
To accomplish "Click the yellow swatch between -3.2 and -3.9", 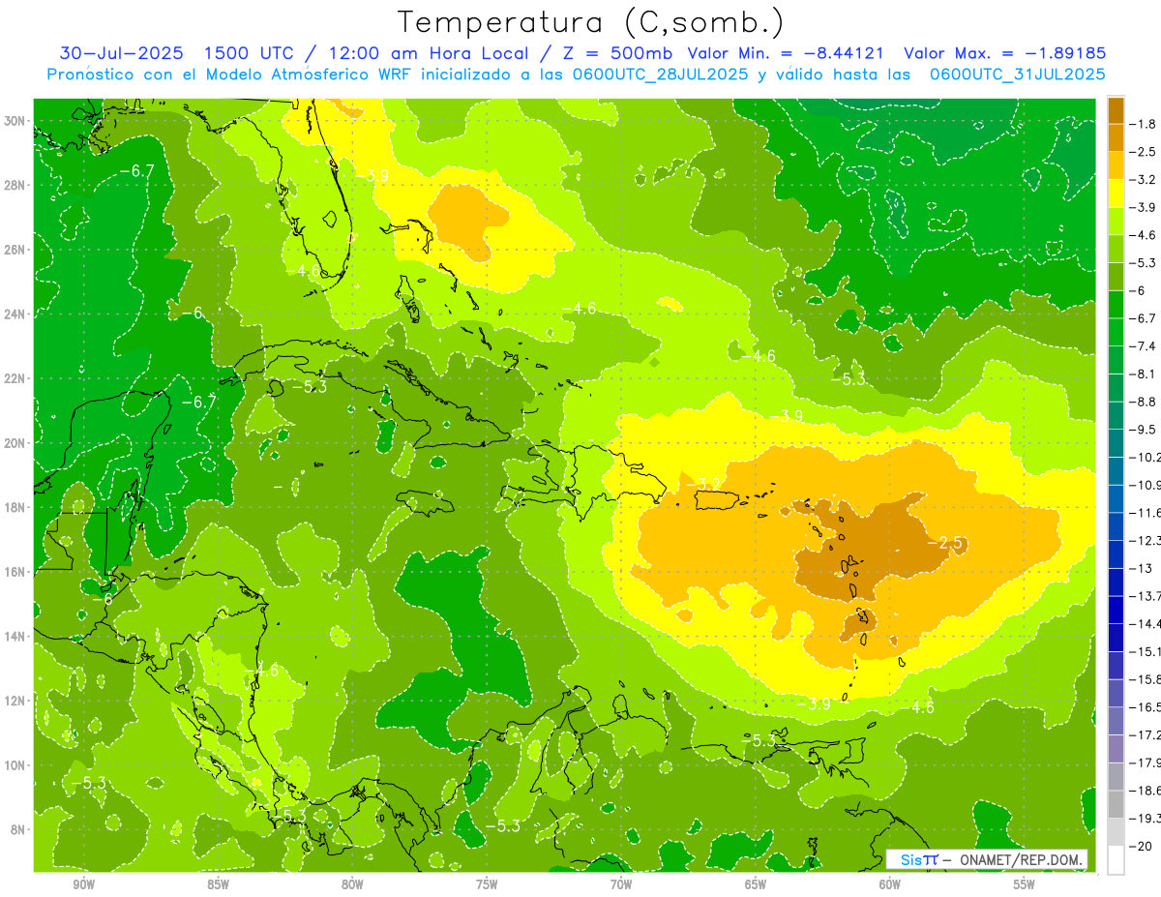I will [x=1116, y=194].
